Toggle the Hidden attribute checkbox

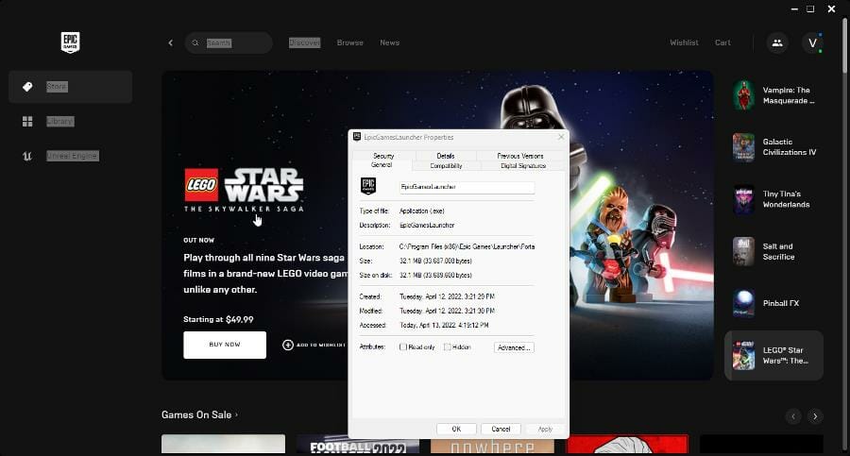pos(448,347)
